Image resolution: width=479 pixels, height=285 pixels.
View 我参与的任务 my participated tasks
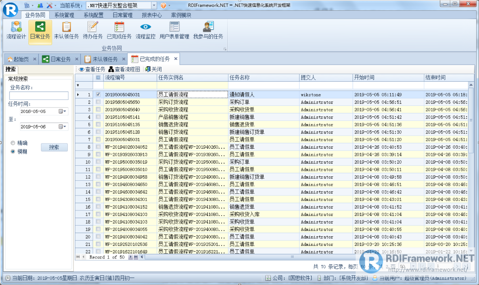[x=207, y=32]
